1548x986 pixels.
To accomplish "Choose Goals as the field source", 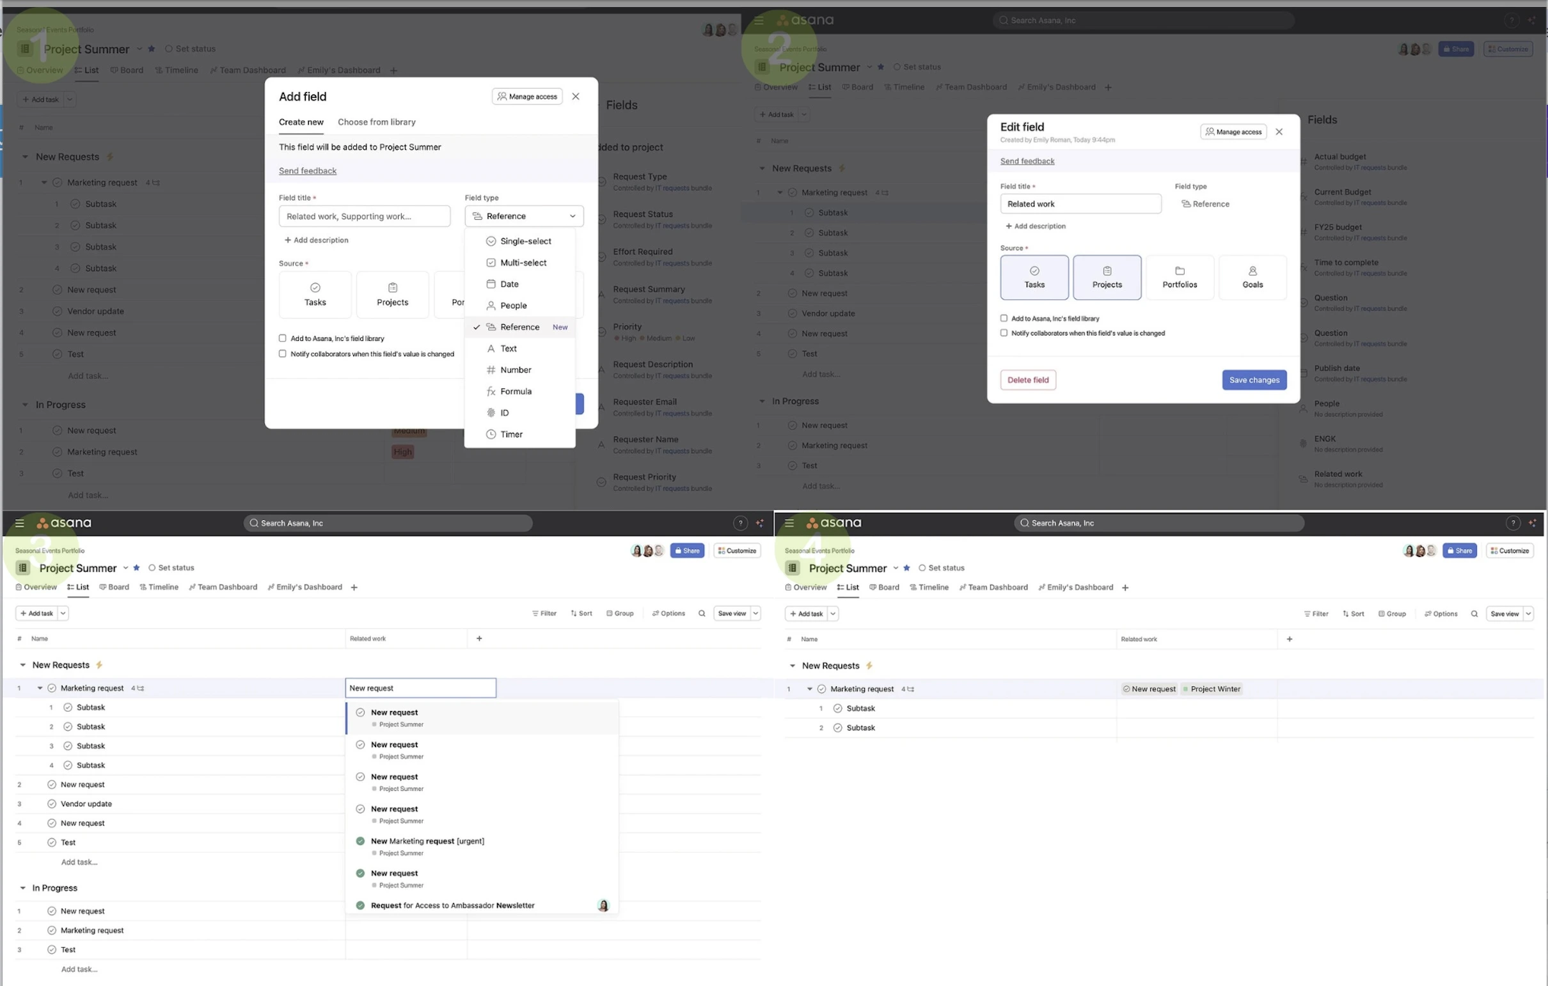I will coord(1252,278).
